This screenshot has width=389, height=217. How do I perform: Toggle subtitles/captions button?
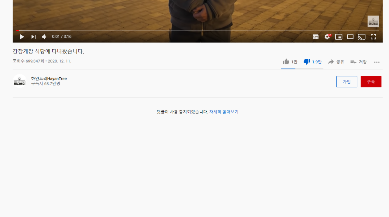pyautogui.click(x=316, y=37)
